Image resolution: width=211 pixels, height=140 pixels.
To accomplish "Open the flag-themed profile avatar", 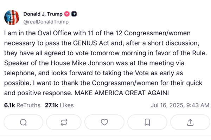I will click(12, 17).
